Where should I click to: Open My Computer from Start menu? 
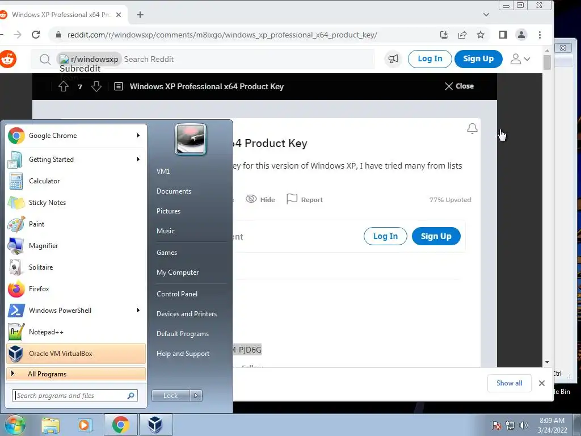coord(178,272)
